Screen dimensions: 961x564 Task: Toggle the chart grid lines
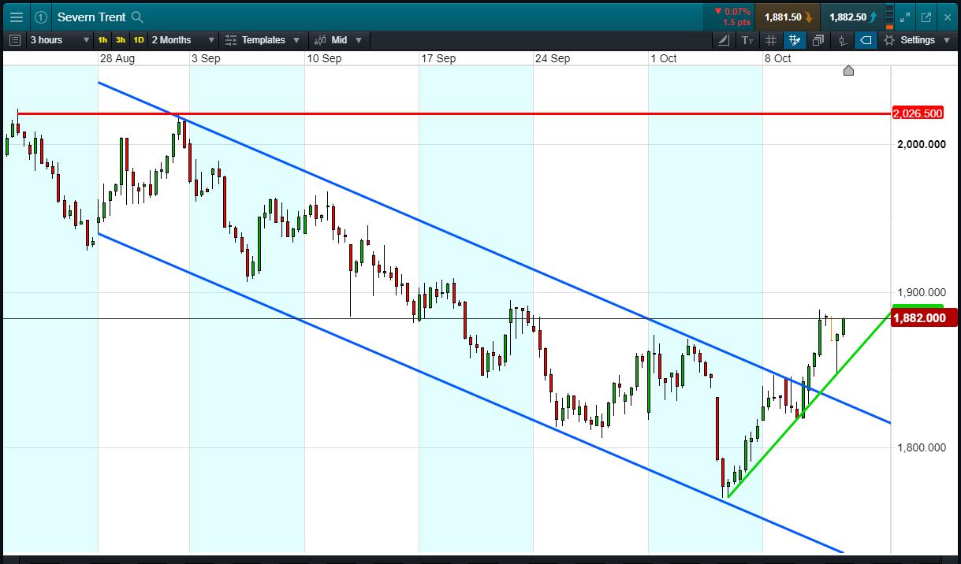click(771, 40)
